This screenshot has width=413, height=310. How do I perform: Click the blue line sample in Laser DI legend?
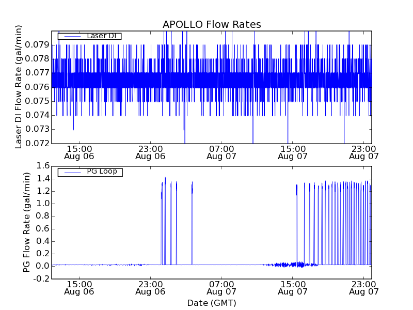click(72, 36)
